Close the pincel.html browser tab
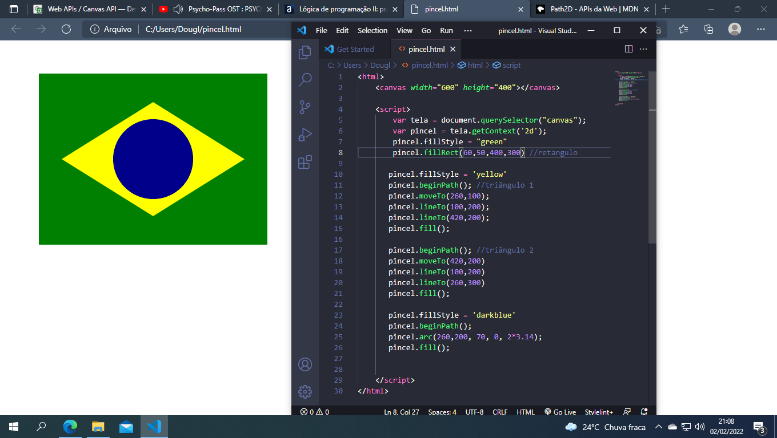The height and width of the screenshot is (438, 777). click(520, 9)
